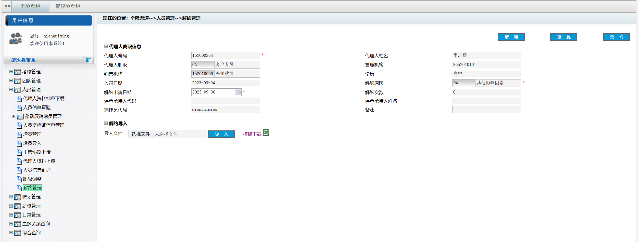This screenshot has width=639, height=242.
Task: Click the 考核管理 folder icon
Action: tap(17, 72)
